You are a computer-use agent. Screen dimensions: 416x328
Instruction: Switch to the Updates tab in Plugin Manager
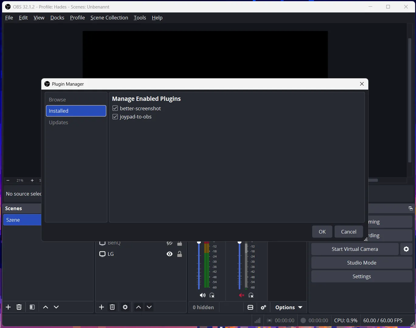click(76, 122)
